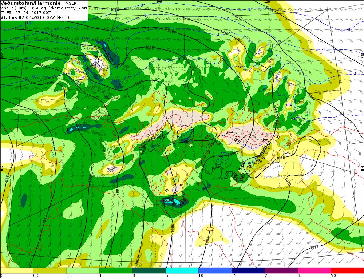Click legend value '30'
The width and height of the screenshot is (364, 278).
[300, 275]
